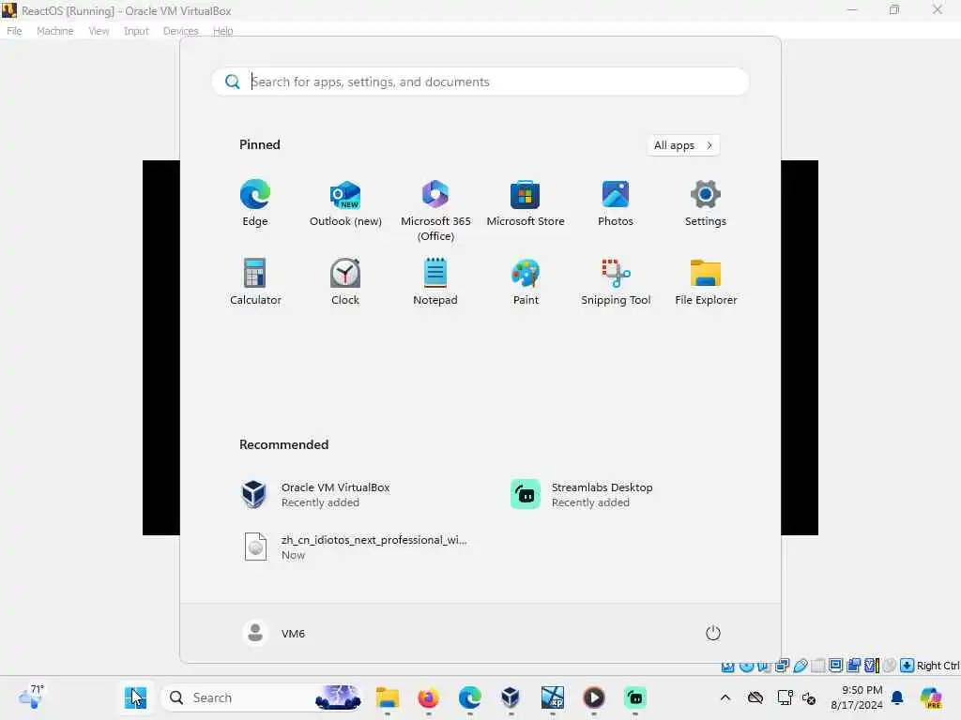
Task: Show hidden system tray icons
Action: coord(725,697)
